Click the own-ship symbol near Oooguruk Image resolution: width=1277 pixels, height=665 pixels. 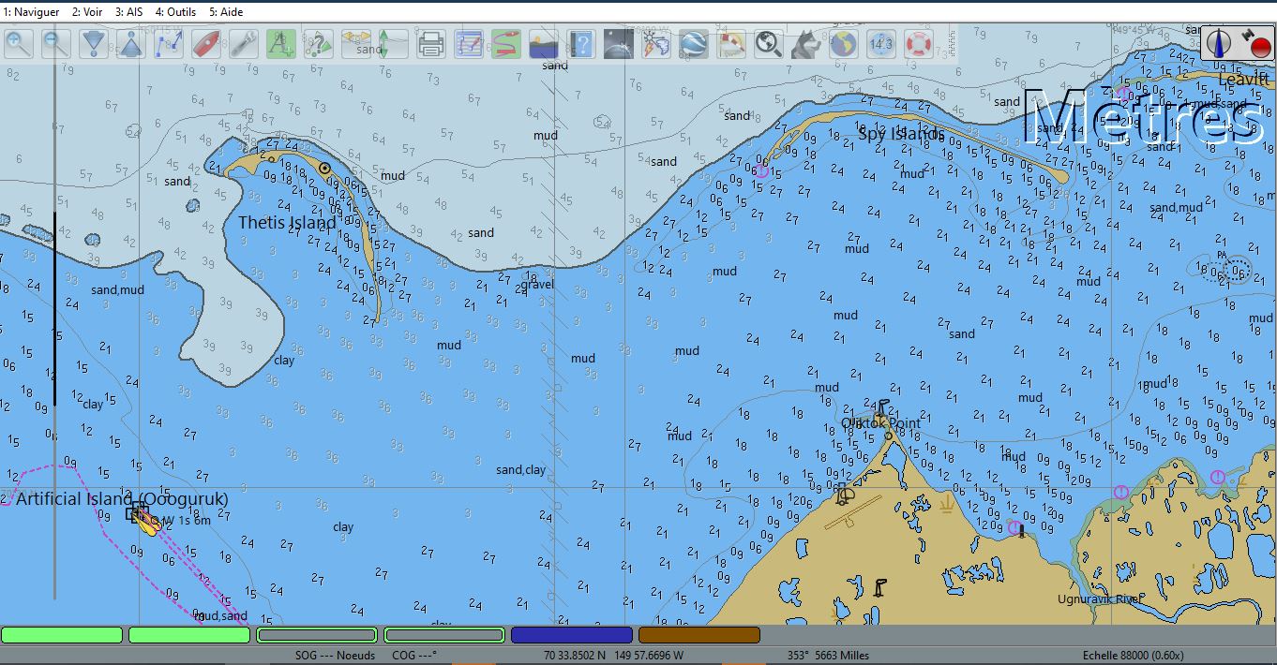(x=144, y=518)
